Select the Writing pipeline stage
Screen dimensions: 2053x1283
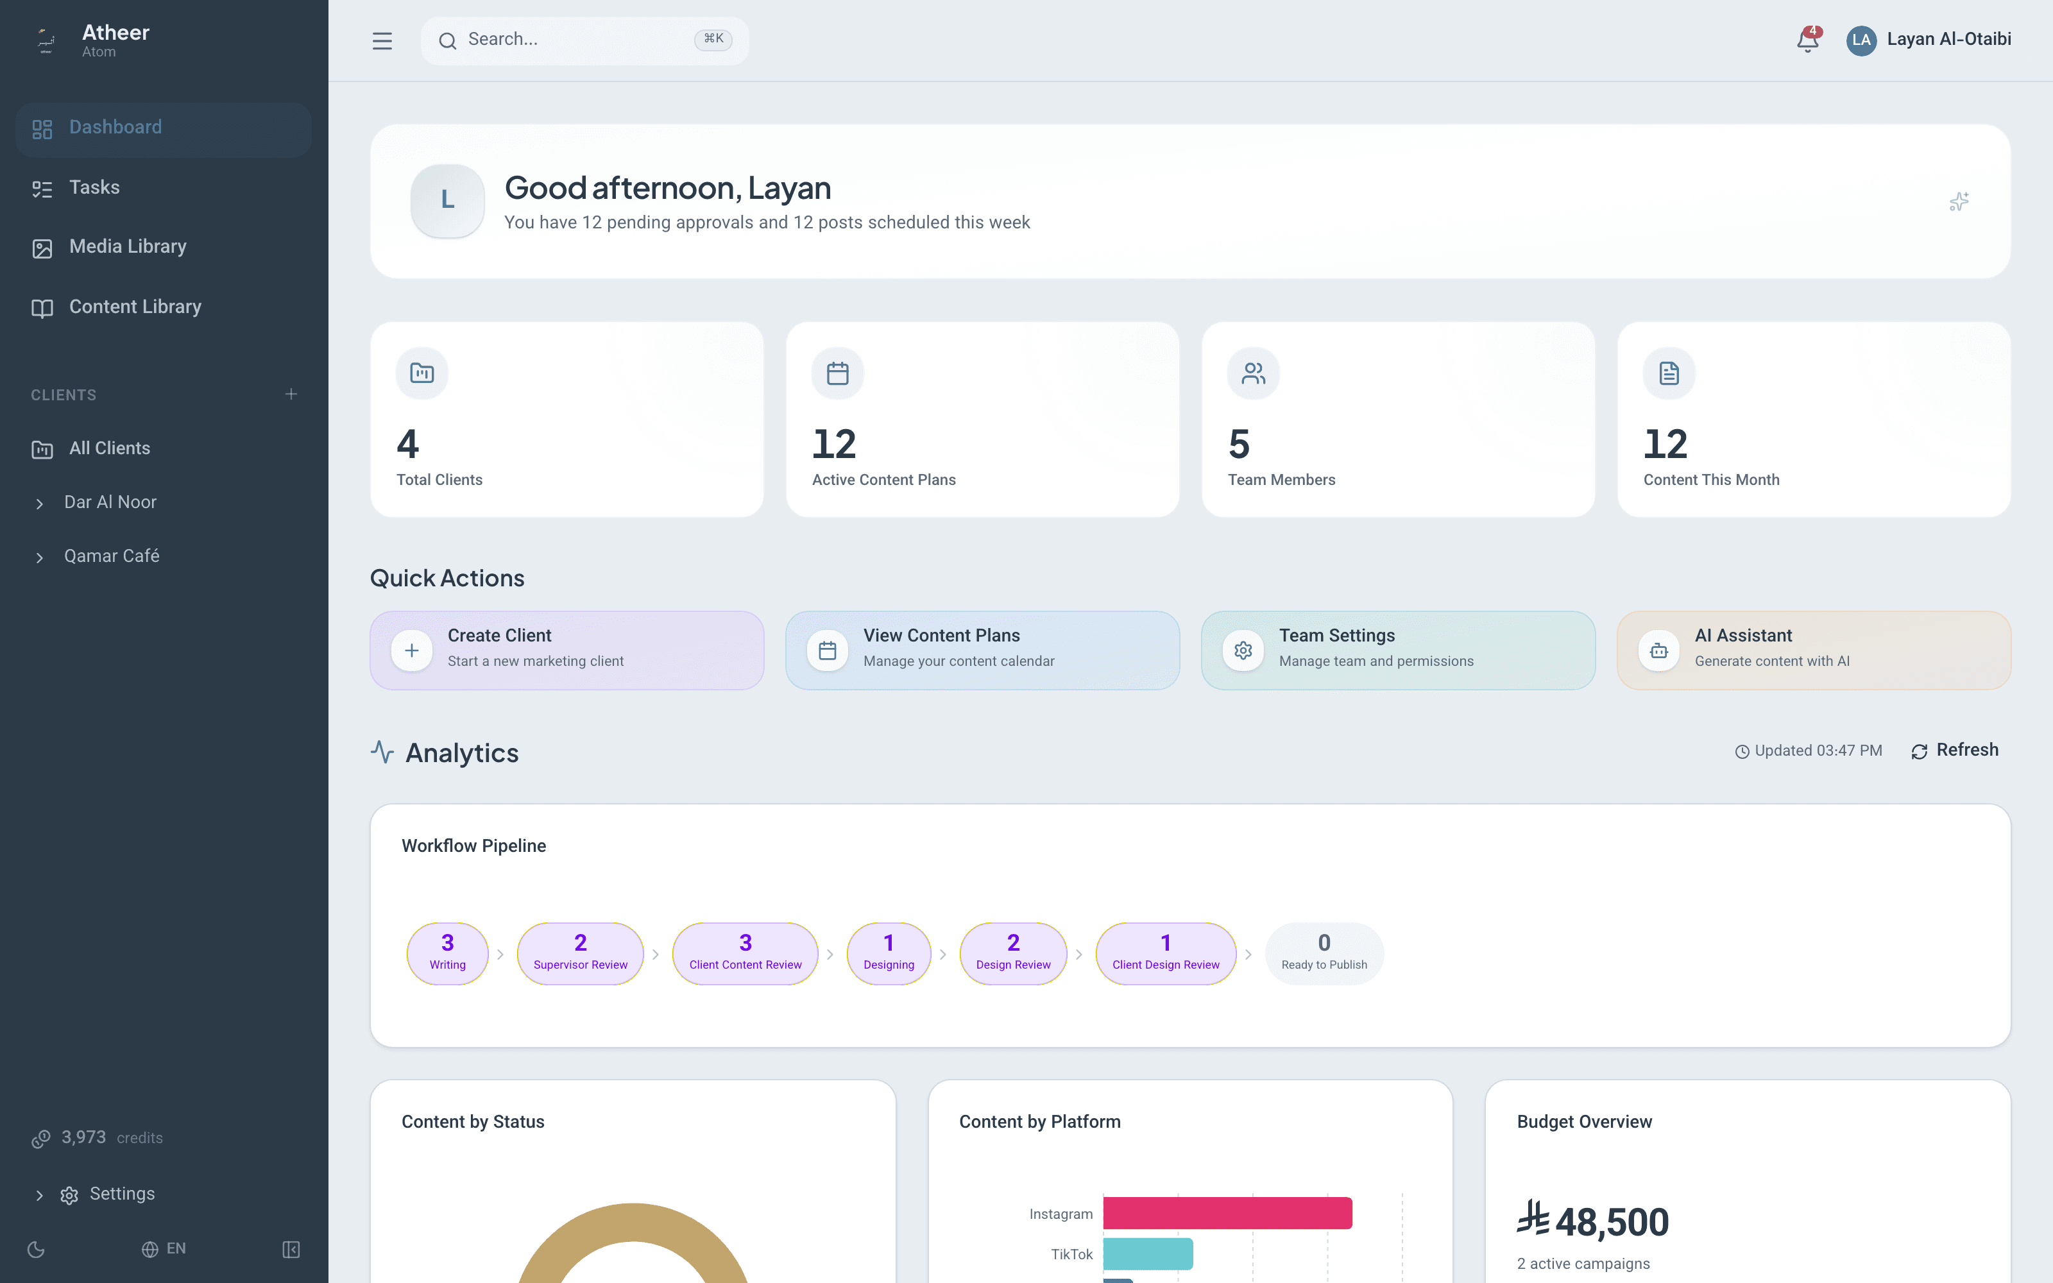click(447, 954)
